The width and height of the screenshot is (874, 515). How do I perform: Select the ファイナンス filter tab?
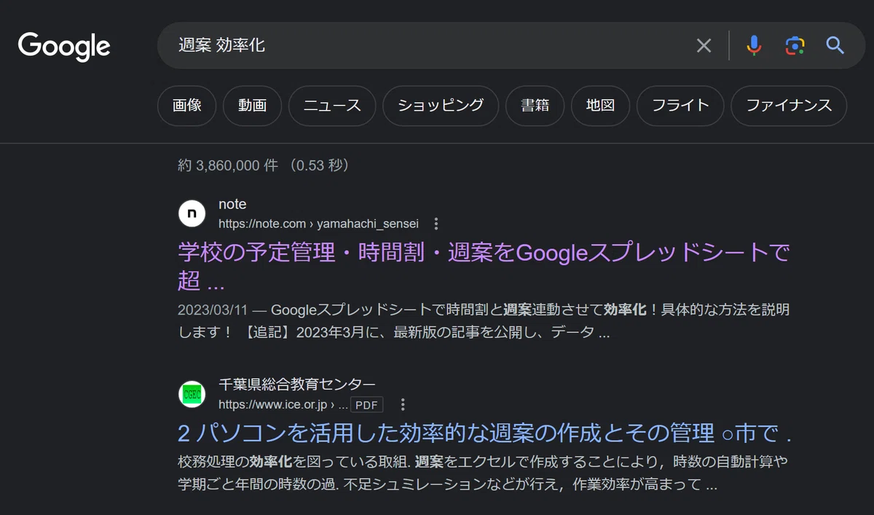click(x=789, y=106)
